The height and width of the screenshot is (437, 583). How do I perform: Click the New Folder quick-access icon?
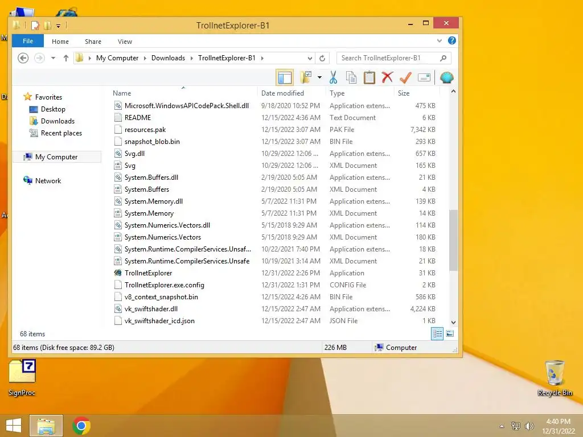47,25
